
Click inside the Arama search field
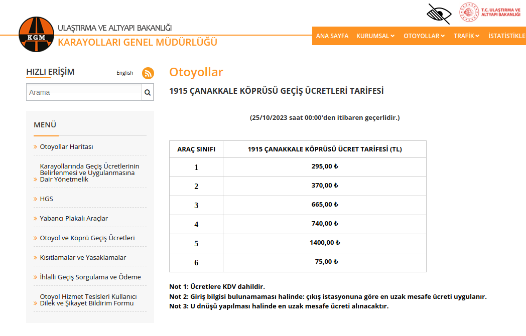click(x=84, y=92)
